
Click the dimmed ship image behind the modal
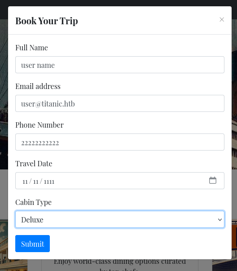[x=4, y=94]
